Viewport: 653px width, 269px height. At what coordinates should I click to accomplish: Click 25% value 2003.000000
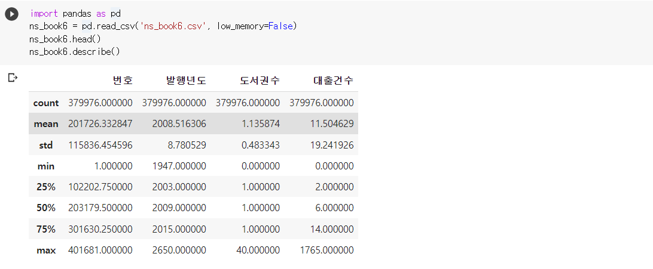pos(178,187)
